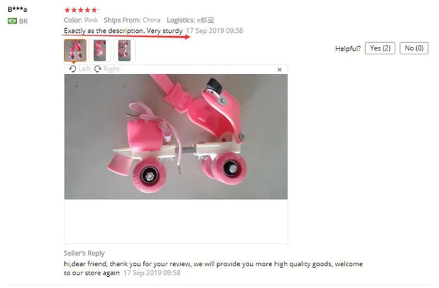Click the reviewer name B***a

pyautogui.click(x=18, y=9)
